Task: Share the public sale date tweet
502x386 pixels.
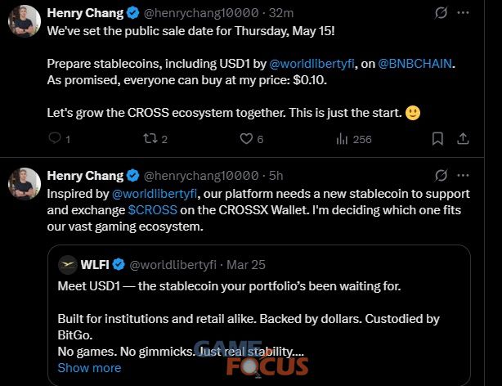Action: (x=463, y=139)
